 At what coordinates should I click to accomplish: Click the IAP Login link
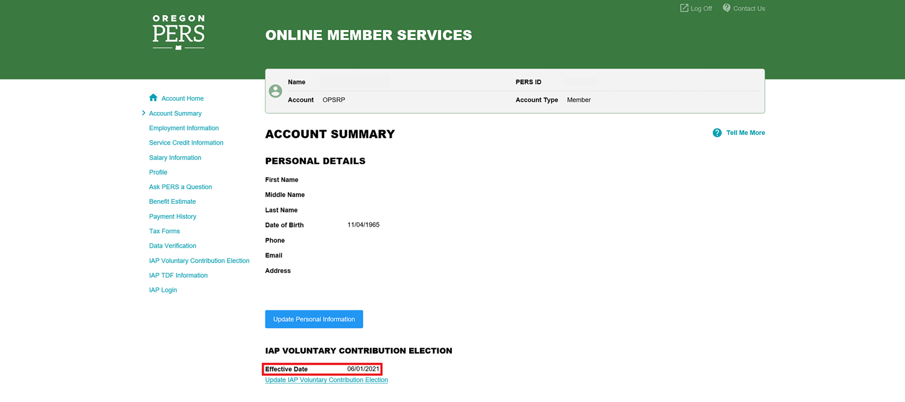click(163, 290)
